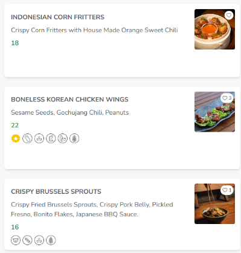Click the wheat gluten icon on Chicken Wings
The width and height of the screenshot is (241, 253).
pyautogui.click(x=74, y=138)
